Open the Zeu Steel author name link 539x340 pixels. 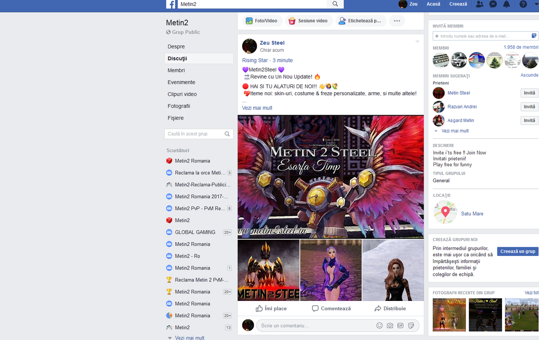272,43
